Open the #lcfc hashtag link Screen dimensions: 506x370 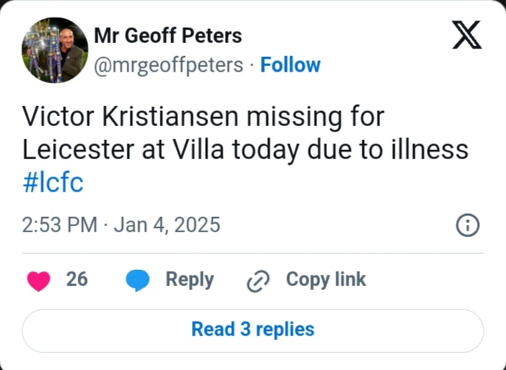click(x=53, y=184)
